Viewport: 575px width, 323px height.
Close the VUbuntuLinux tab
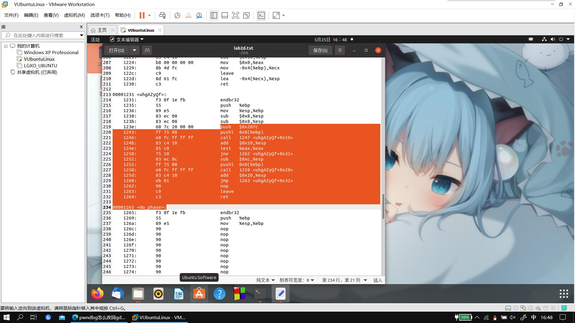click(160, 30)
